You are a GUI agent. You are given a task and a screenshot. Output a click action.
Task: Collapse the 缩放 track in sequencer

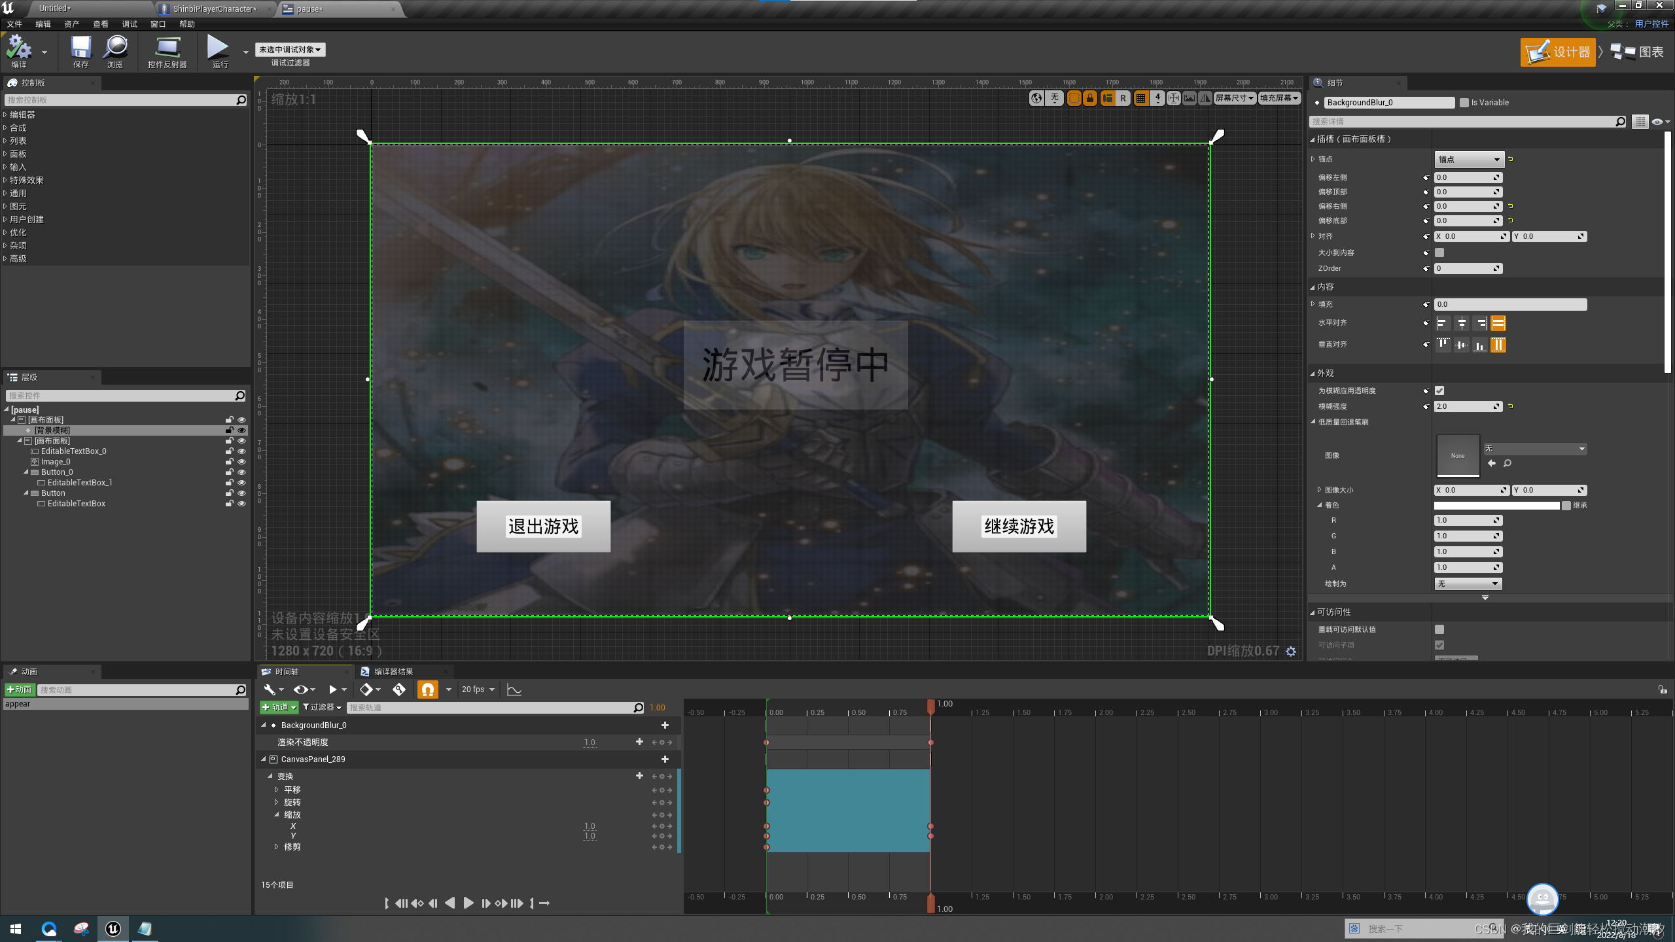(x=276, y=814)
